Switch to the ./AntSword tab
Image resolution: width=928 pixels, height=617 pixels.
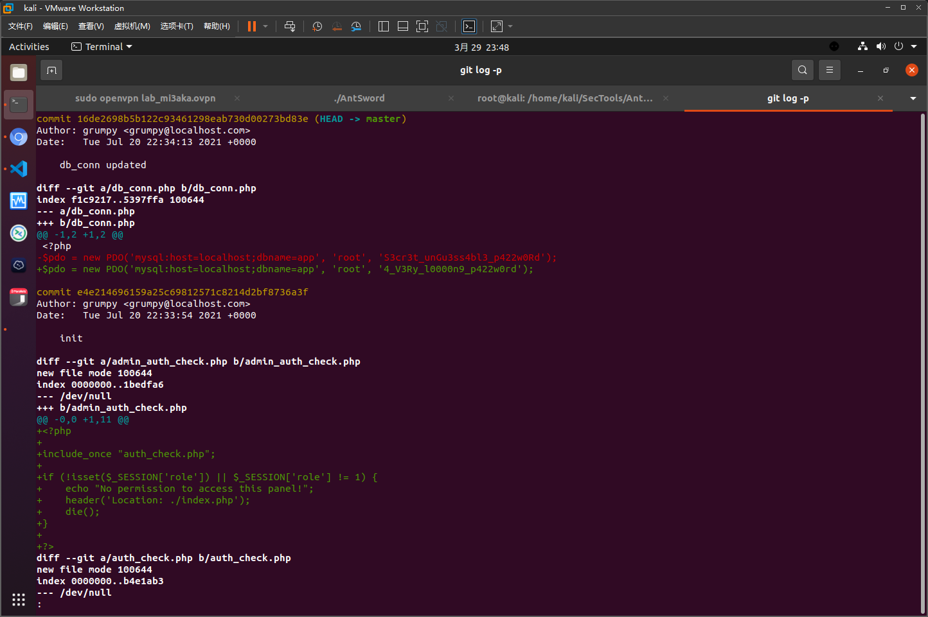359,98
